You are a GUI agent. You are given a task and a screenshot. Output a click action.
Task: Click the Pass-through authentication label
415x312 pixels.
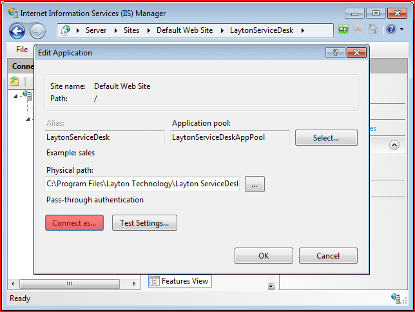[95, 200]
